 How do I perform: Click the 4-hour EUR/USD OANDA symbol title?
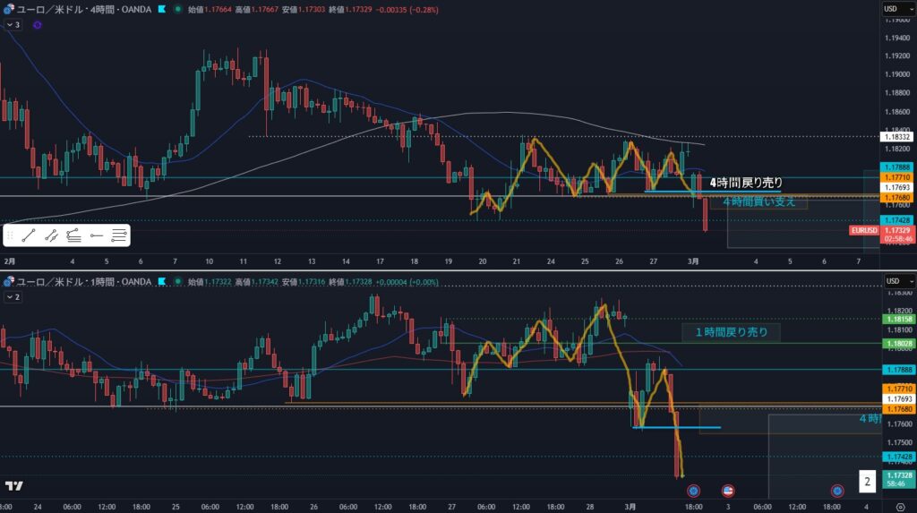(82, 9)
